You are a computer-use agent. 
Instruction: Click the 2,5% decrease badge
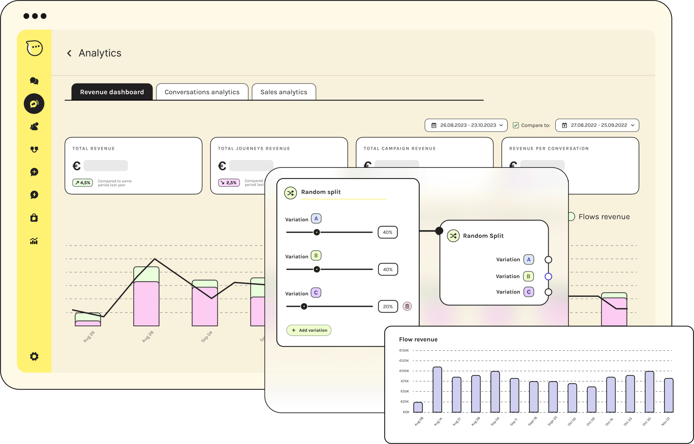click(229, 182)
